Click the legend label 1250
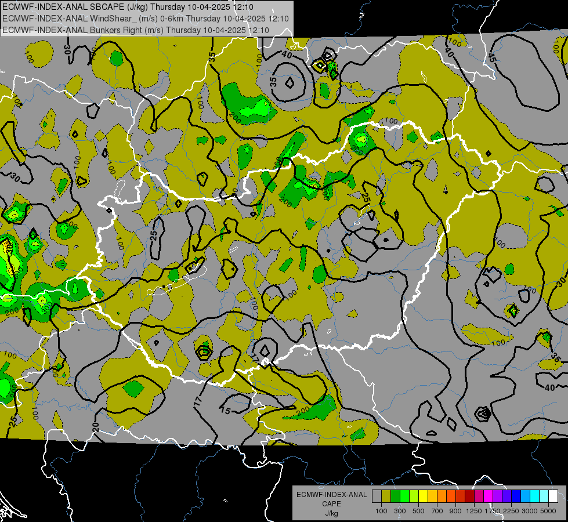This screenshot has height=522, width=568. (x=474, y=511)
